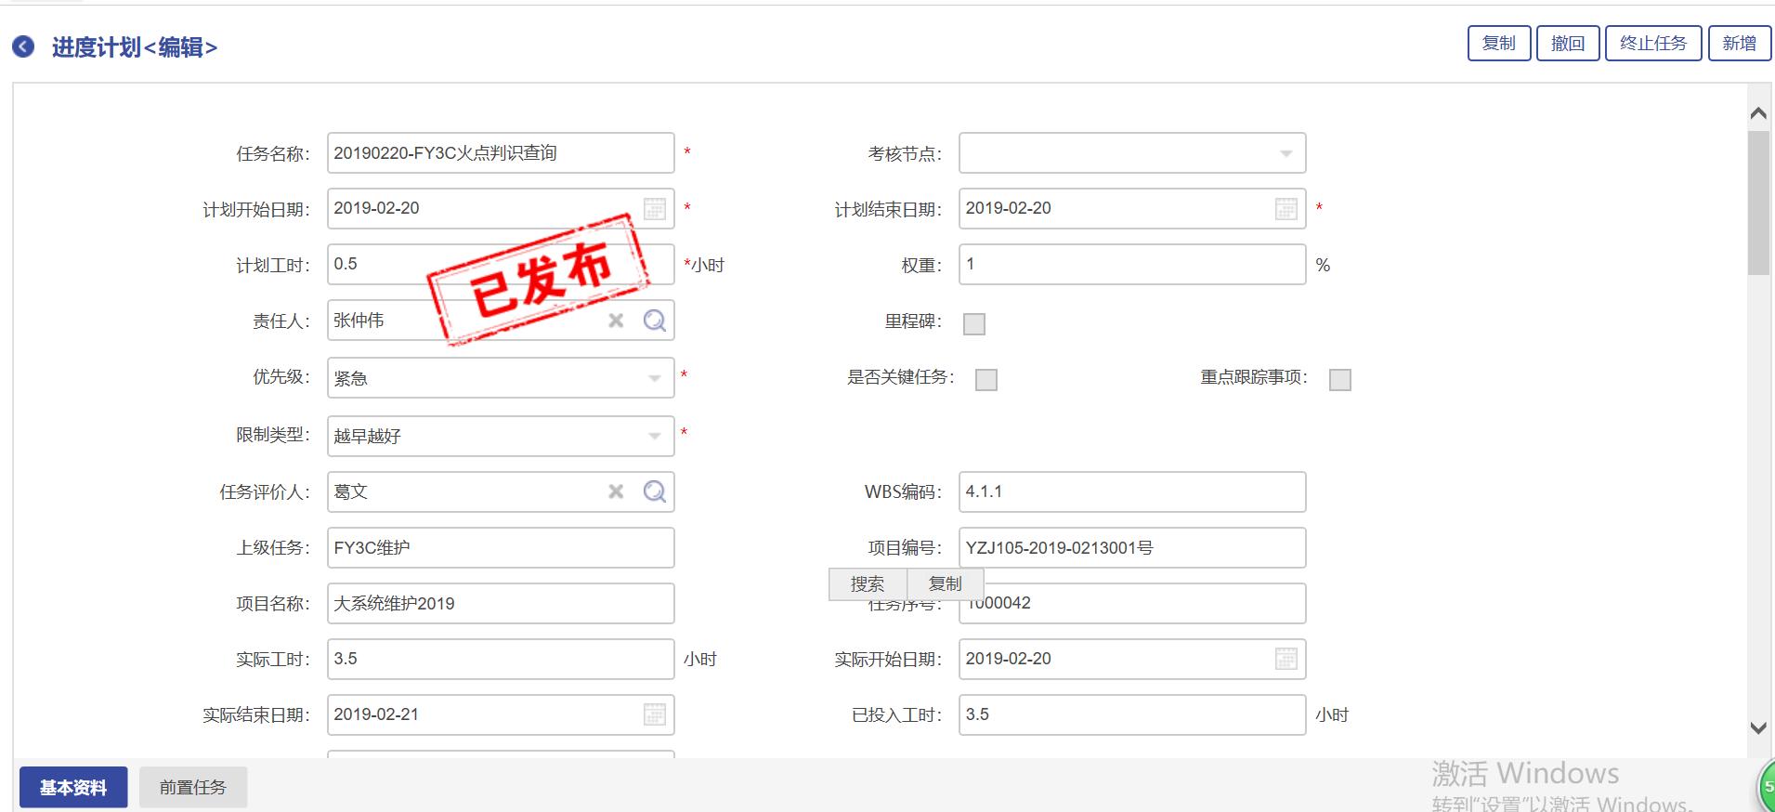This screenshot has width=1775, height=812.
Task: Check the 重点跟踪事项 checkbox
Action: tap(1340, 379)
